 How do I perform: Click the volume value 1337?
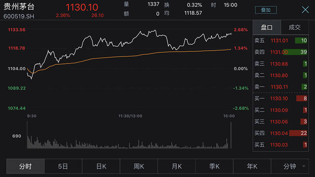pyautogui.click(x=153, y=4)
